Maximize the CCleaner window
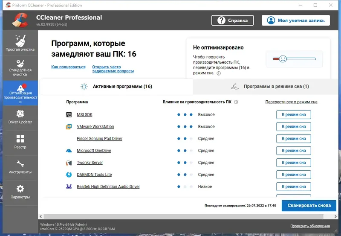The height and width of the screenshot is (236, 341). [315, 5]
